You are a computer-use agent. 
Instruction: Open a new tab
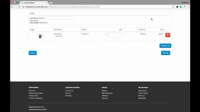coord(51,3)
